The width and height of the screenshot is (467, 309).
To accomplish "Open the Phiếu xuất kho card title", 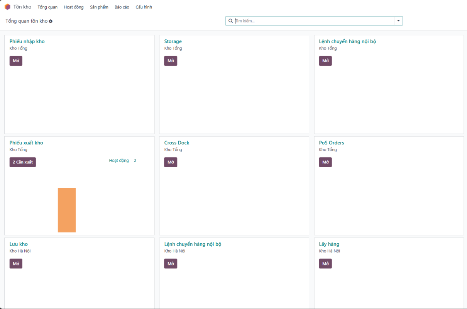I will pyautogui.click(x=26, y=143).
